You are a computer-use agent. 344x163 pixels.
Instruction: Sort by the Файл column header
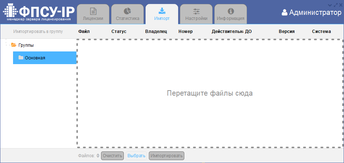pyautogui.click(x=84, y=32)
